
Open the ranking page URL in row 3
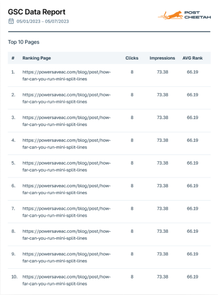pos(67,121)
